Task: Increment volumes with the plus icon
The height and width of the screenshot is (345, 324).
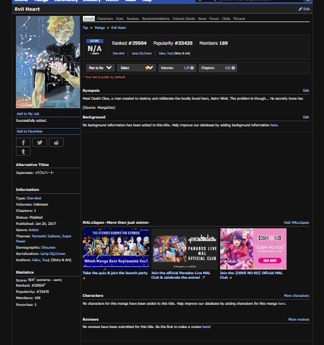Action: tap(192, 68)
